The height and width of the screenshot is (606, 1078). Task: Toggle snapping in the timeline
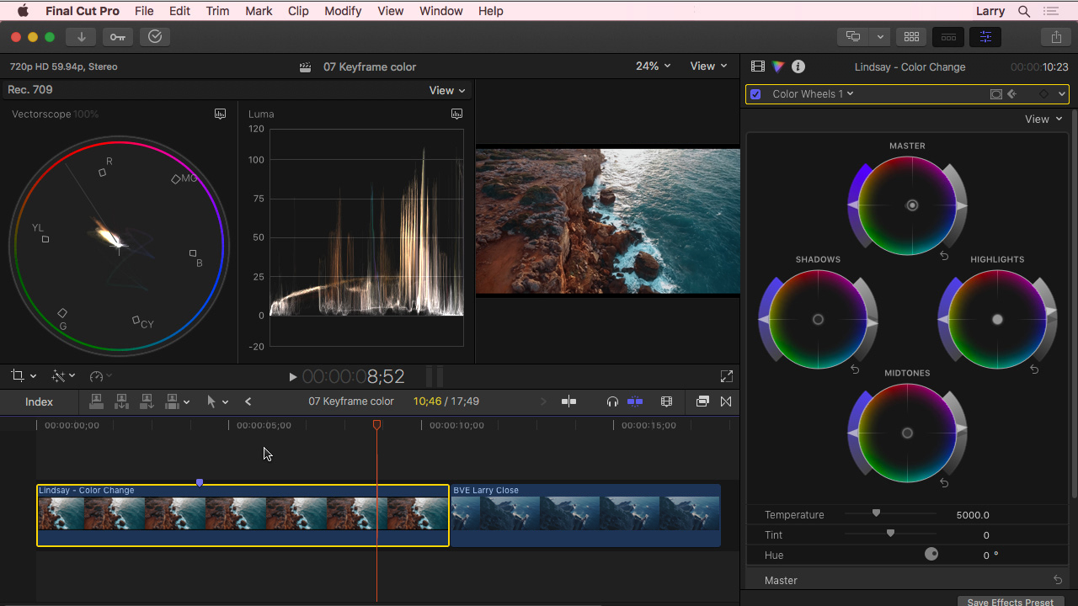(635, 401)
